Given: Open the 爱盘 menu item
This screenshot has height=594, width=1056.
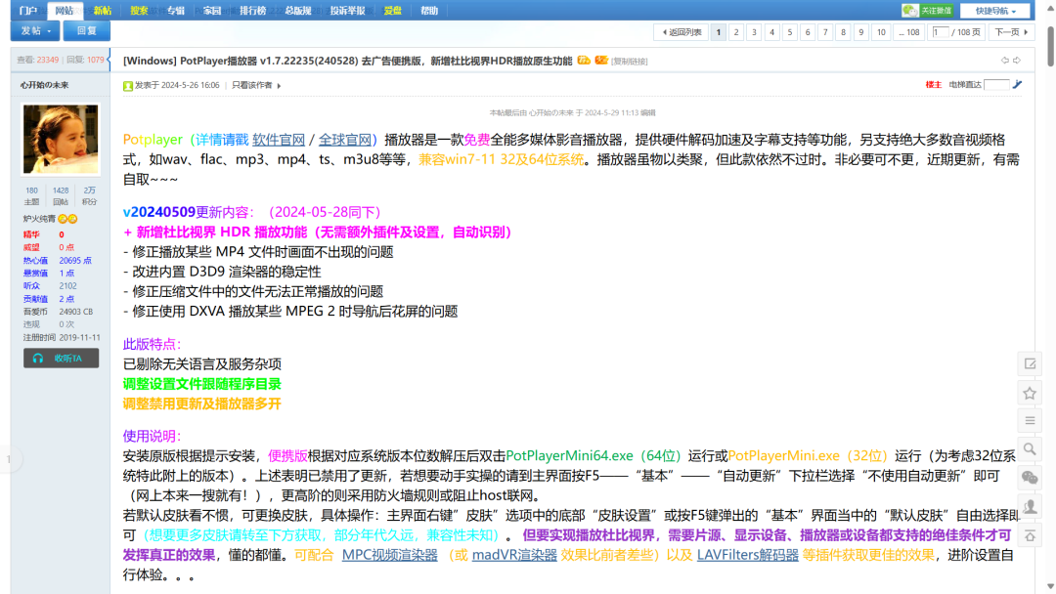Looking at the screenshot, I should coord(393,11).
